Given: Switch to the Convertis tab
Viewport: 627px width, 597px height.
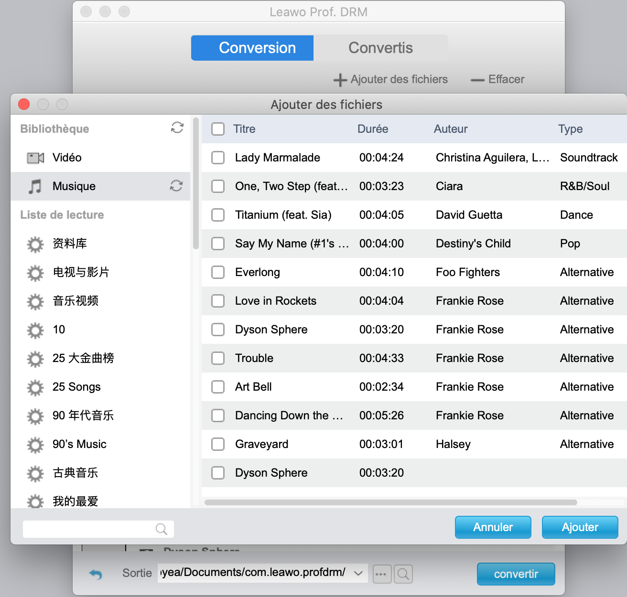Looking at the screenshot, I should coord(380,48).
